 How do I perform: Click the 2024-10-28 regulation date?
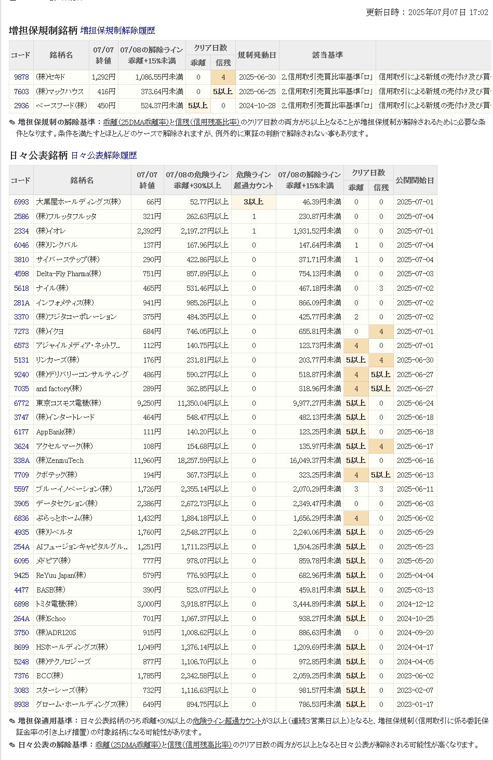pyautogui.click(x=257, y=106)
